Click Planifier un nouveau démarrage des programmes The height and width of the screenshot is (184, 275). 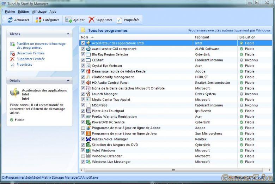[41, 46]
